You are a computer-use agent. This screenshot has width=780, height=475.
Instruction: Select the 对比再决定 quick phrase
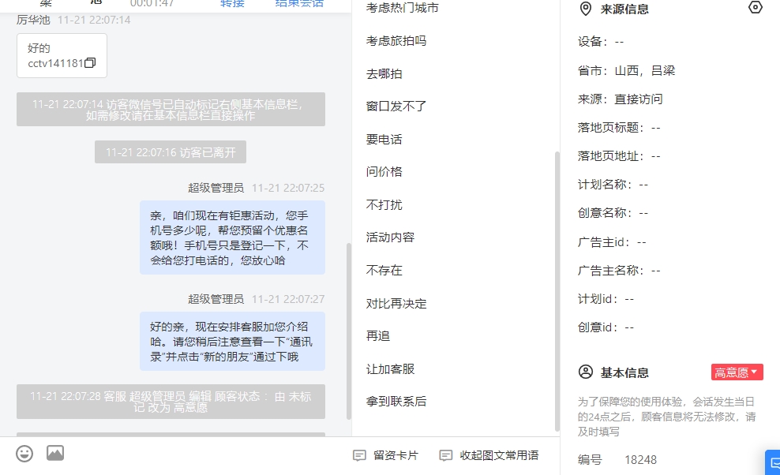[x=396, y=304]
